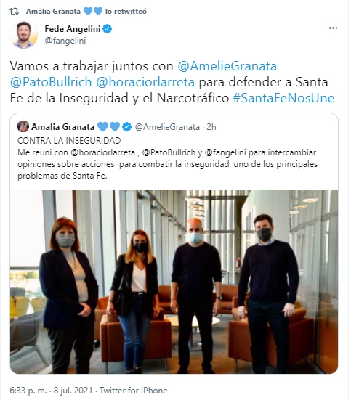351x400 pixels.
Task: Click Amalia Granata's small avatar in quoted tweet
Action: coord(23,126)
